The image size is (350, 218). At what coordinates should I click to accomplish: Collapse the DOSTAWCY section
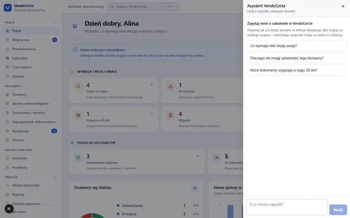pyautogui.click(x=55, y=86)
